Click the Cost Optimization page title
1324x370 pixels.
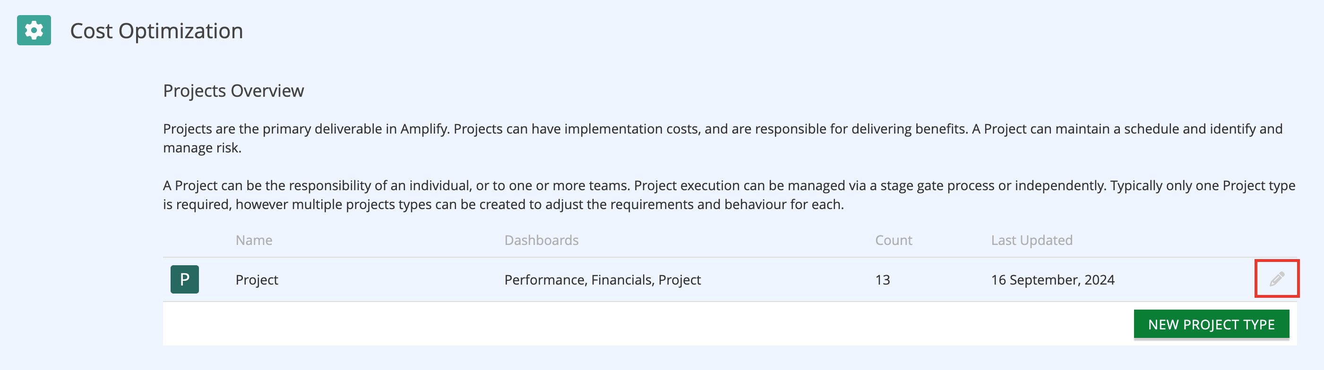click(156, 31)
